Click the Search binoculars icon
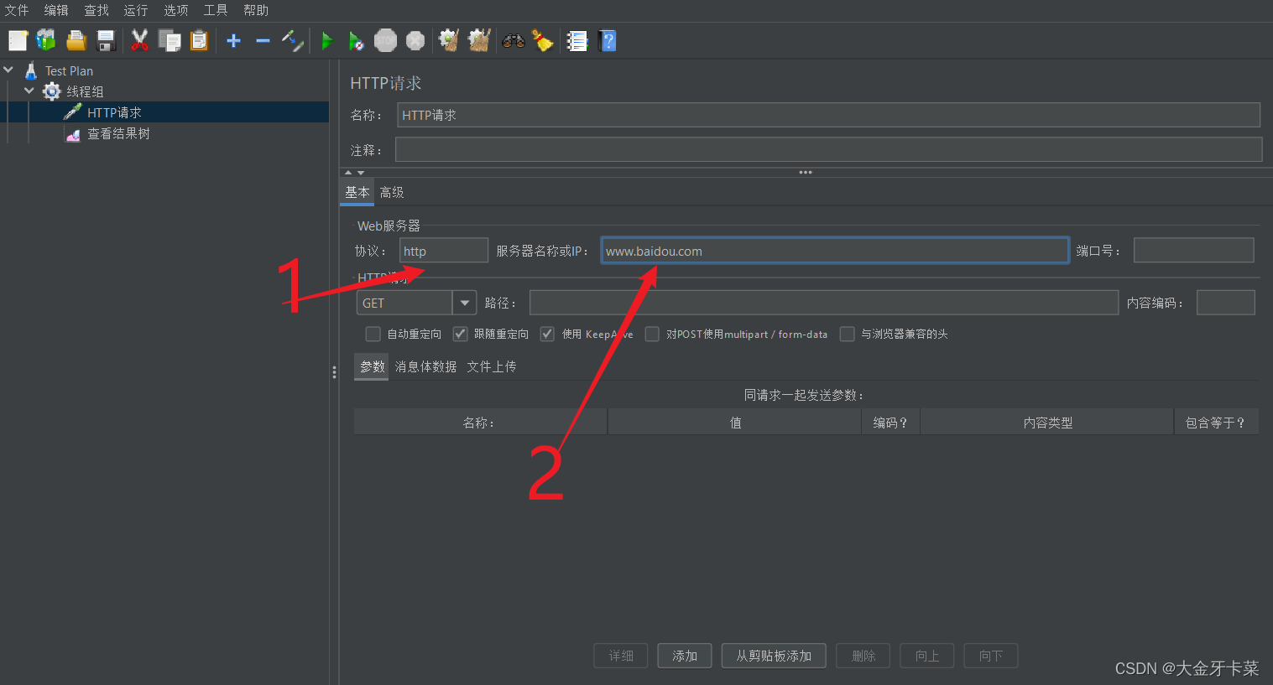Image resolution: width=1273 pixels, height=685 pixels. tap(514, 40)
